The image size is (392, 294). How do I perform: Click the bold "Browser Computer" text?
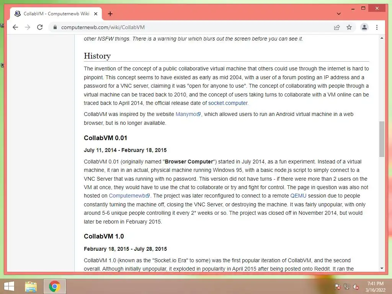[189, 162]
